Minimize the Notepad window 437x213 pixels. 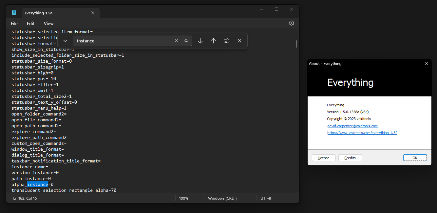coord(261,9)
